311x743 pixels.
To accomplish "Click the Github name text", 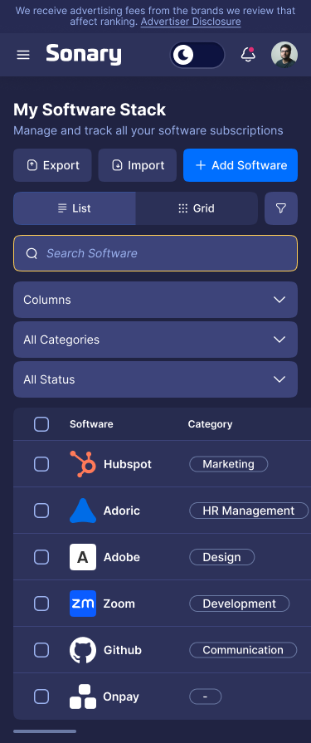I will point(123,650).
